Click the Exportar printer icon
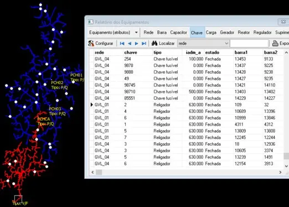 275,43
